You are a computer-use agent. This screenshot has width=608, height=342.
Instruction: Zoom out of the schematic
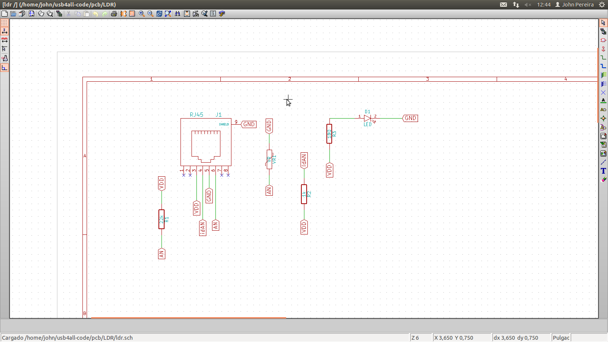(x=150, y=14)
